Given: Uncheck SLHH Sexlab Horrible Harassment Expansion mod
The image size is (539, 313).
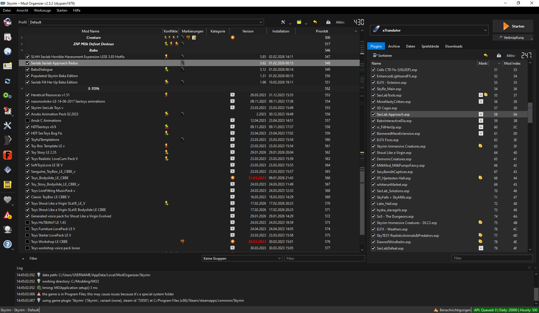Looking at the screenshot, I should (28, 57).
